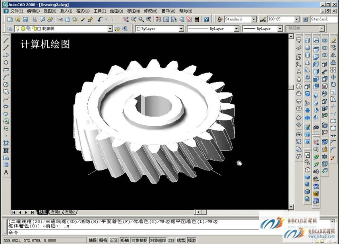Image resolution: width=339 pixels, height=244 pixels.
Task: Open the 帮助(H) menu
Action: tap(185, 11)
